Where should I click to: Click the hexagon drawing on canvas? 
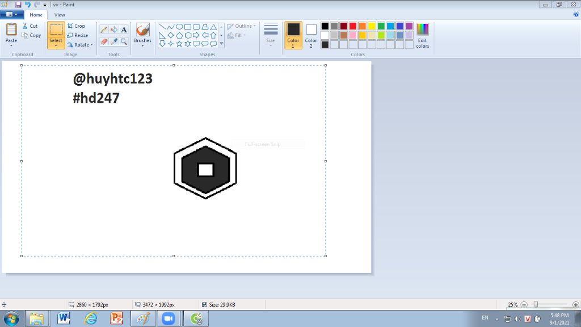[x=205, y=168]
